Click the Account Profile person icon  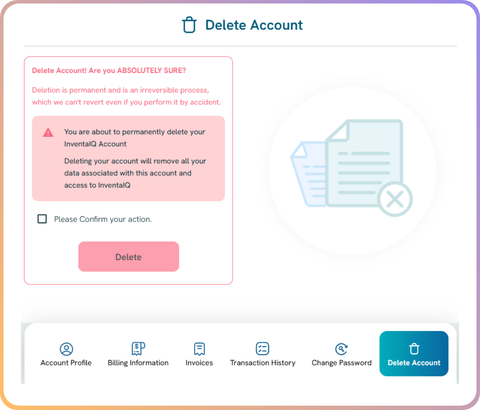(66, 349)
